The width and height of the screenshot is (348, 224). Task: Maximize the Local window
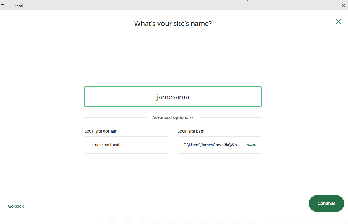coord(331,6)
